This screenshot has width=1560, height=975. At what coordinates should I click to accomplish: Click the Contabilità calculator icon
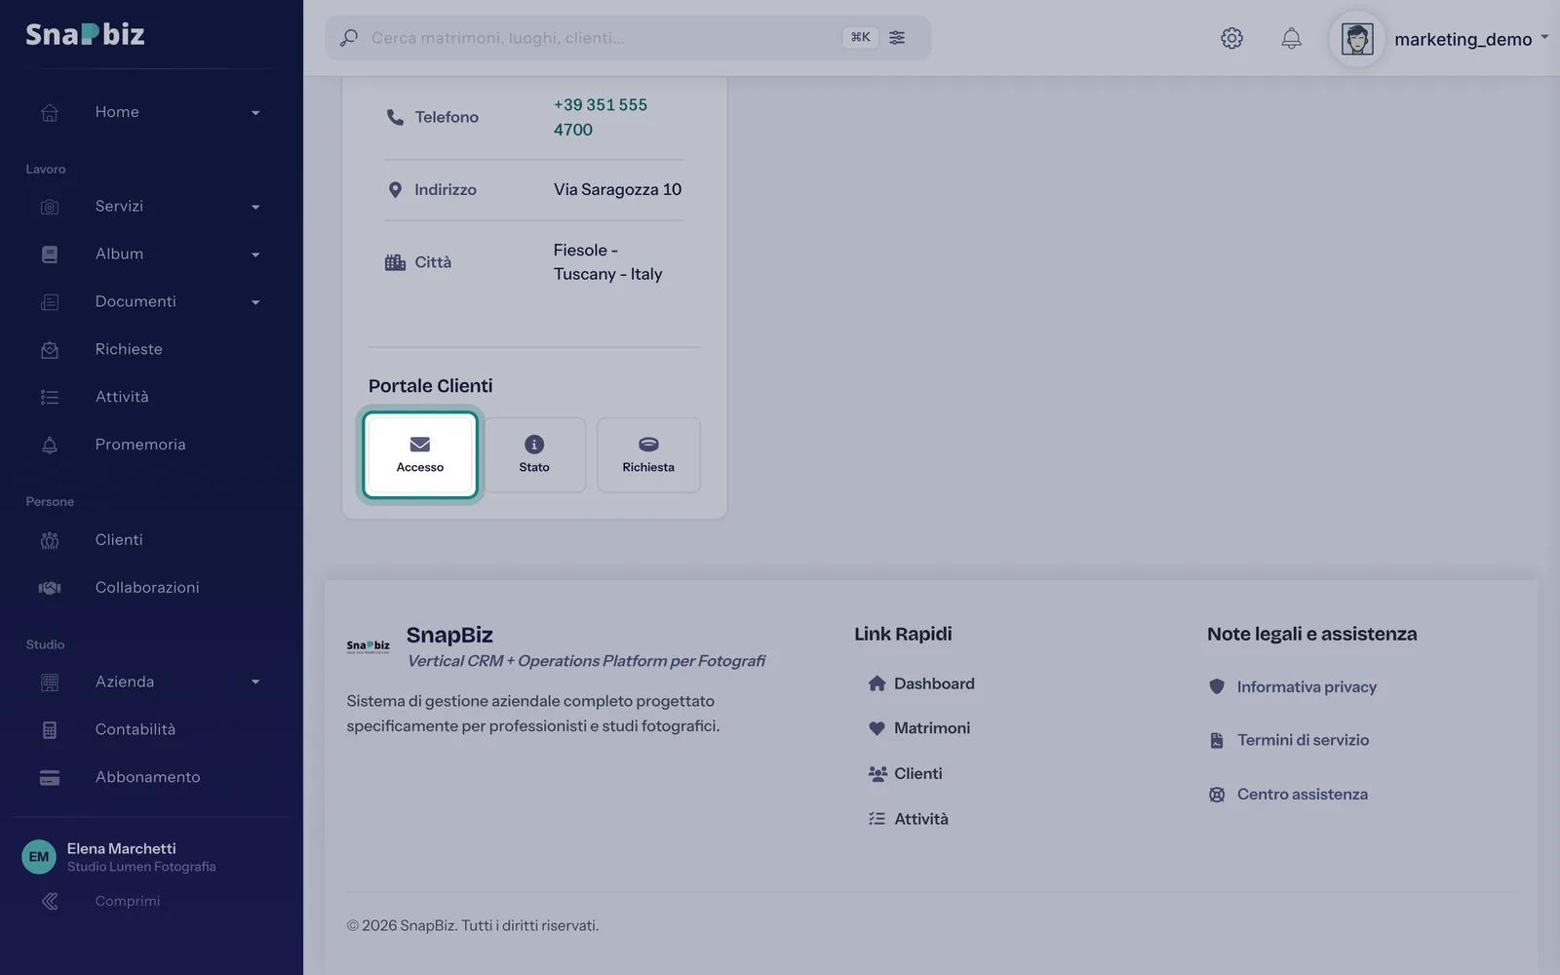pos(50,730)
